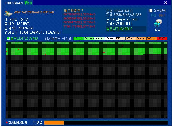Click the 250ms color legend swatch
This screenshot has width=172, height=127.
120,38
